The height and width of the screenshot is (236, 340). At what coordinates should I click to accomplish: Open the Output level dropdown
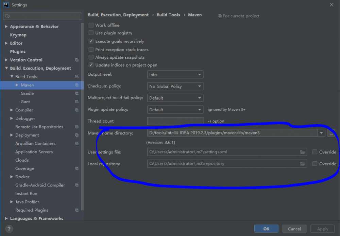click(x=175, y=74)
